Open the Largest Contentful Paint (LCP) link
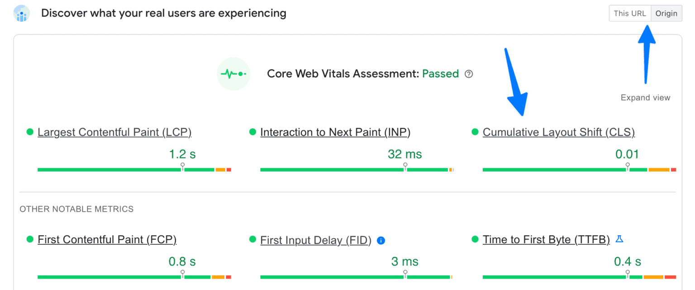Viewport: 695px width, 290px height. [x=114, y=133]
